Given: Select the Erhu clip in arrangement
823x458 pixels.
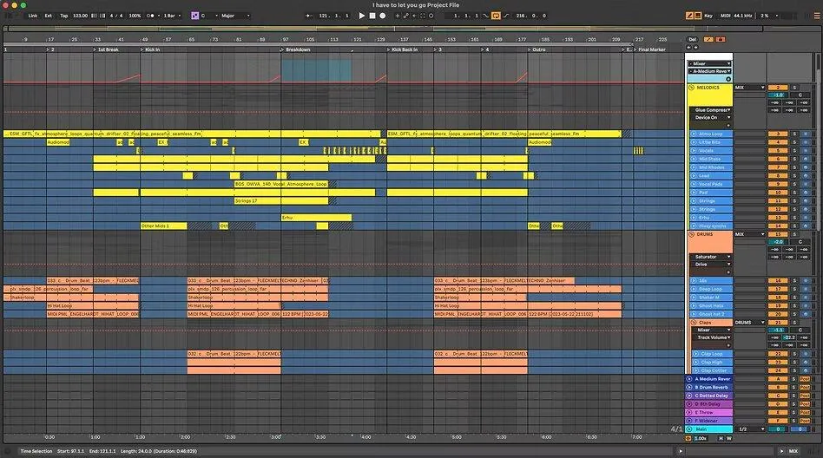Looking at the screenshot, I should [x=316, y=217].
